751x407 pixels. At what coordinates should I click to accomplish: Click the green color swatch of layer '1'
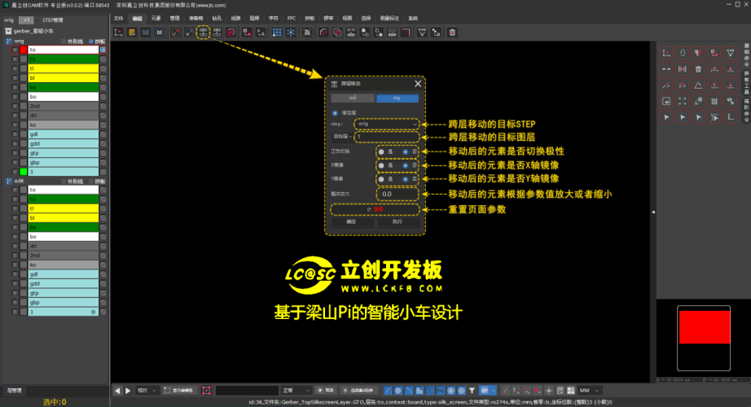tap(24, 172)
